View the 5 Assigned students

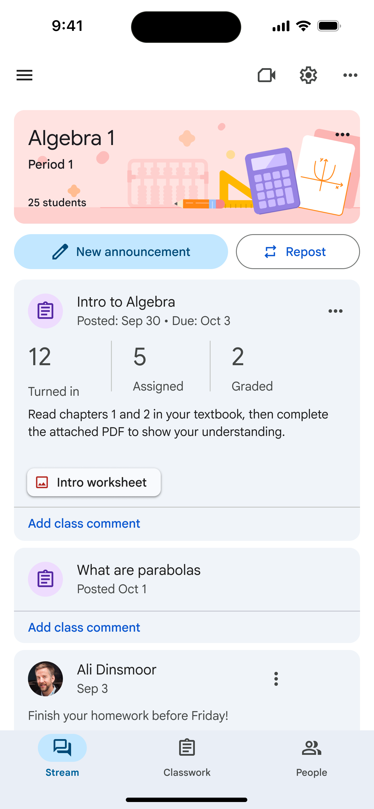pyautogui.click(x=158, y=366)
